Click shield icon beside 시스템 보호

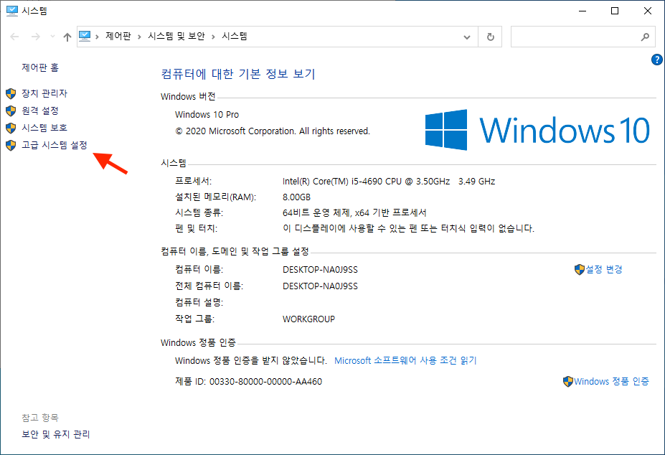11,128
